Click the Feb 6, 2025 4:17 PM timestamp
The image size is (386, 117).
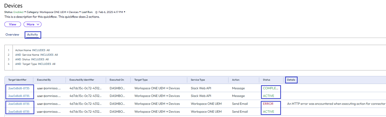[x=111, y=12]
